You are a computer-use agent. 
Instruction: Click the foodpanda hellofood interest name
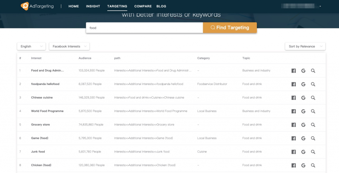click(x=45, y=84)
